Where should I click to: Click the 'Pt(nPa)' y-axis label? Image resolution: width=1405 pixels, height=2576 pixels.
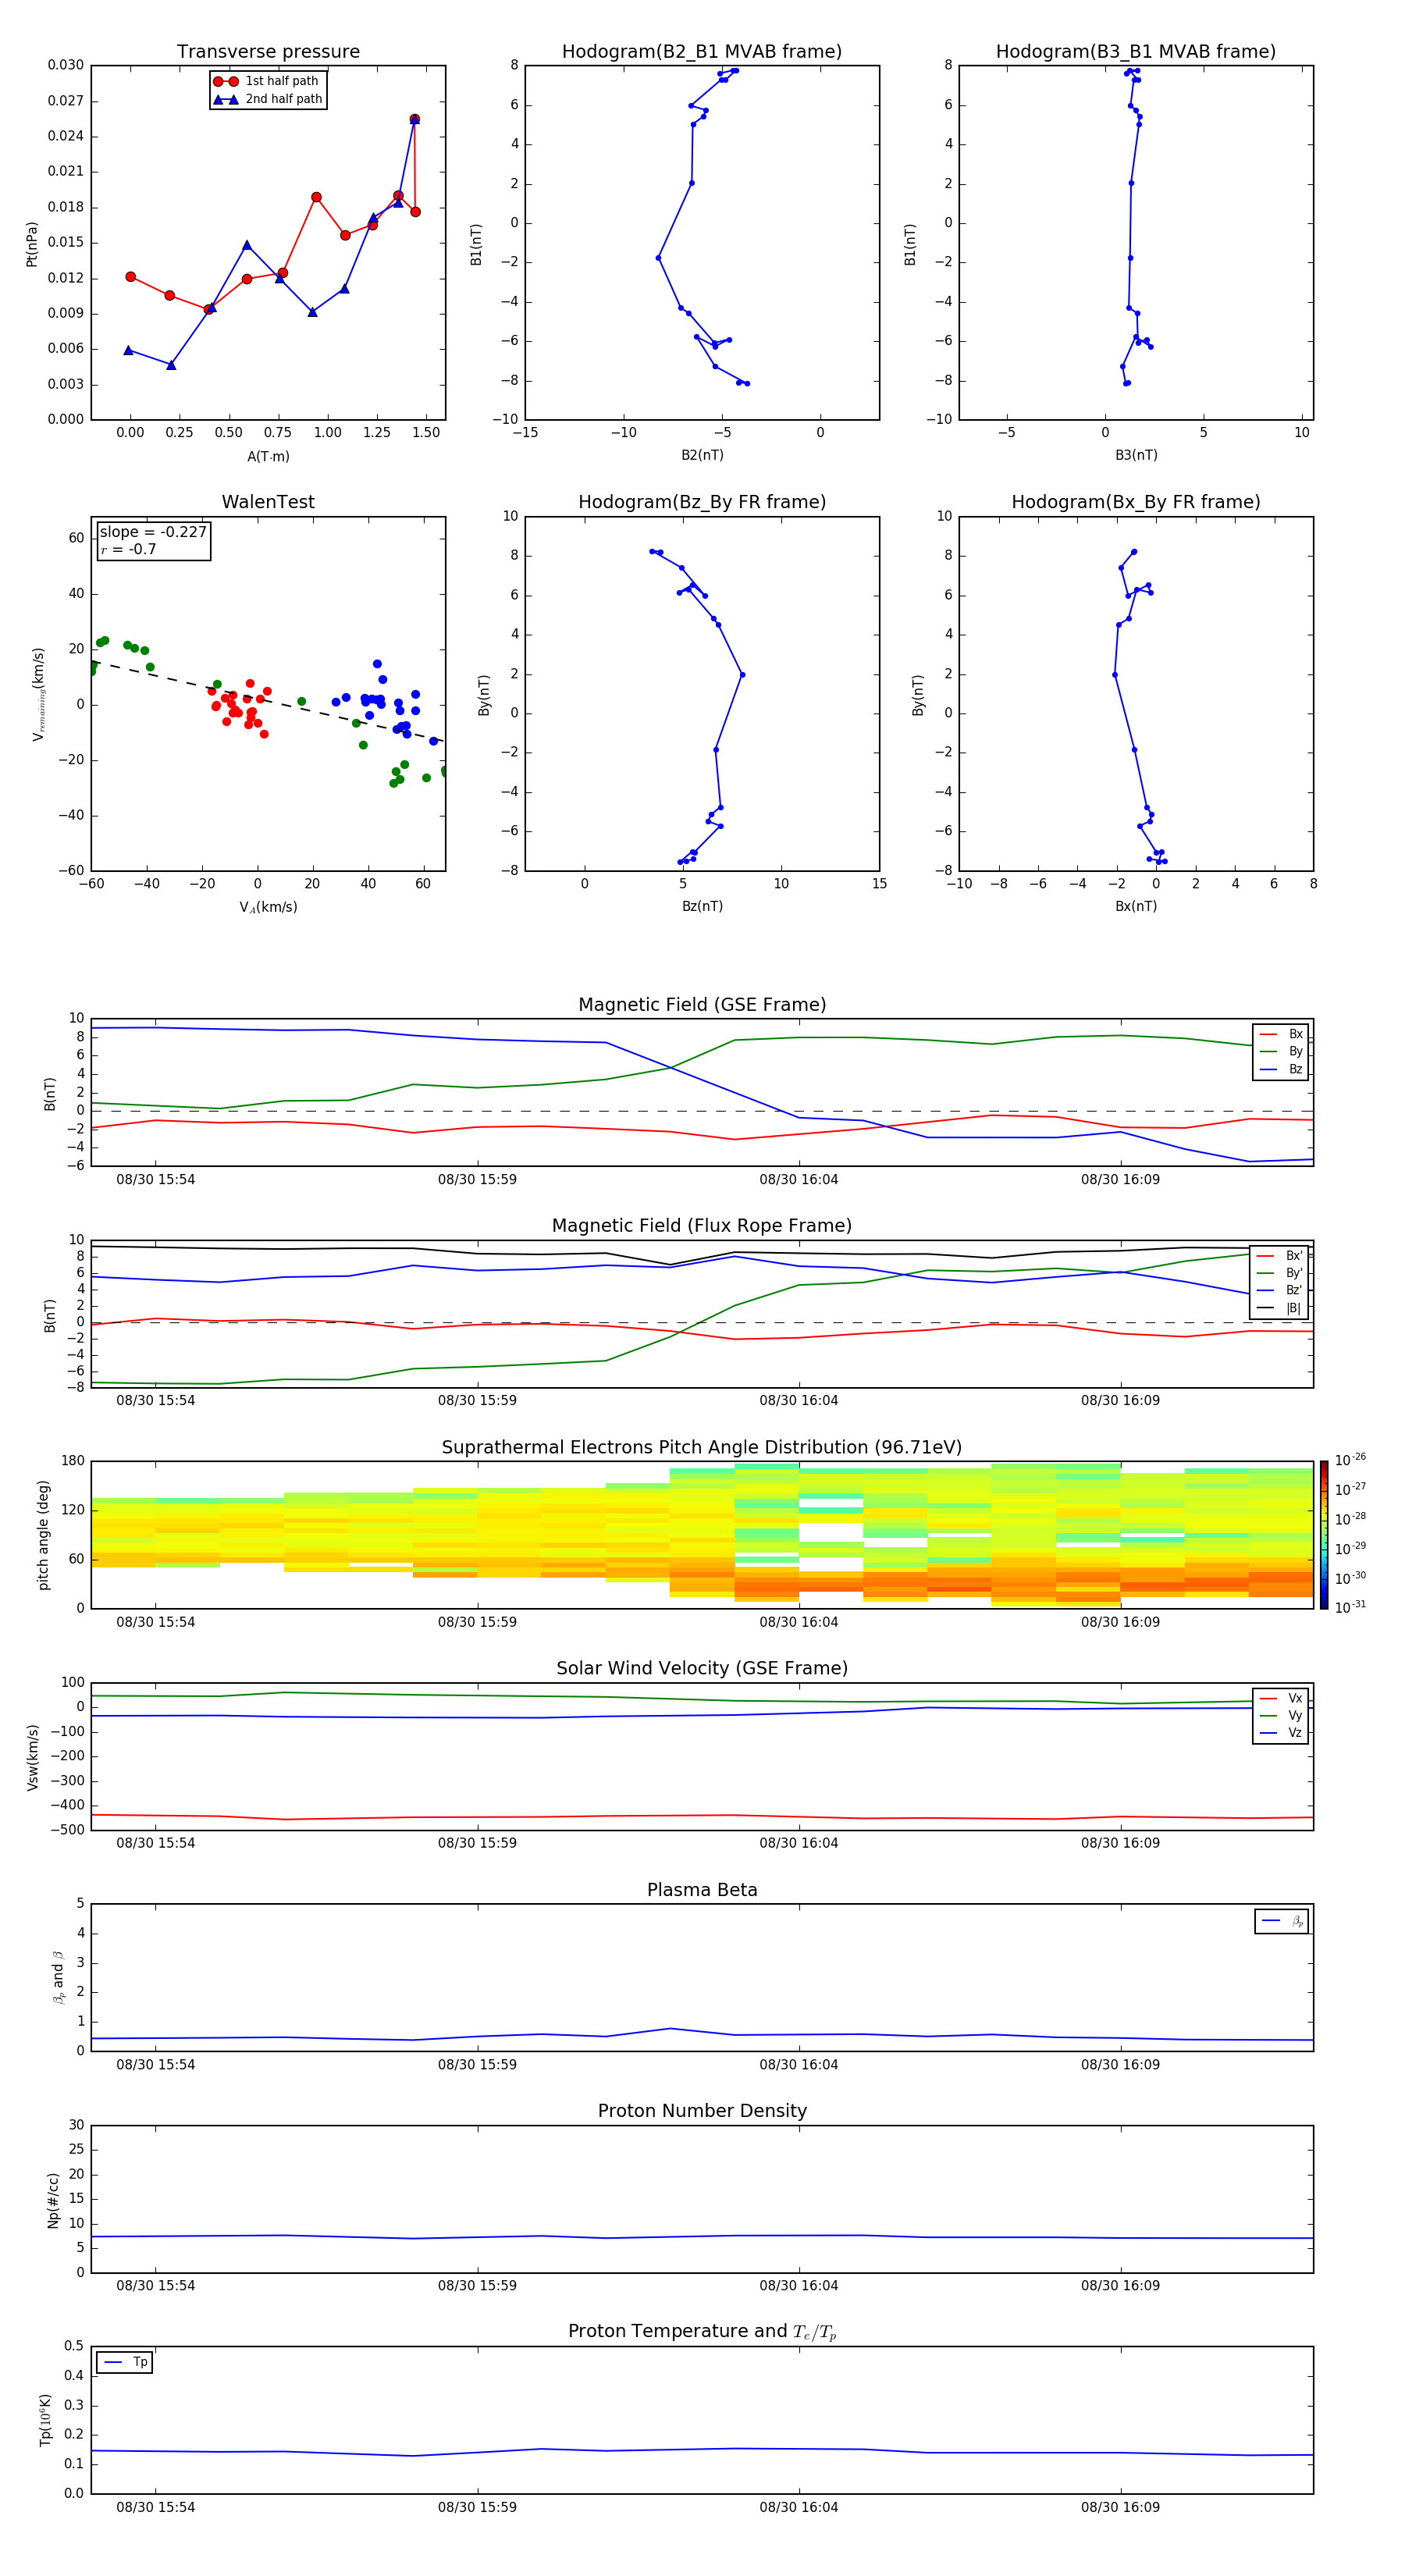tap(31, 244)
